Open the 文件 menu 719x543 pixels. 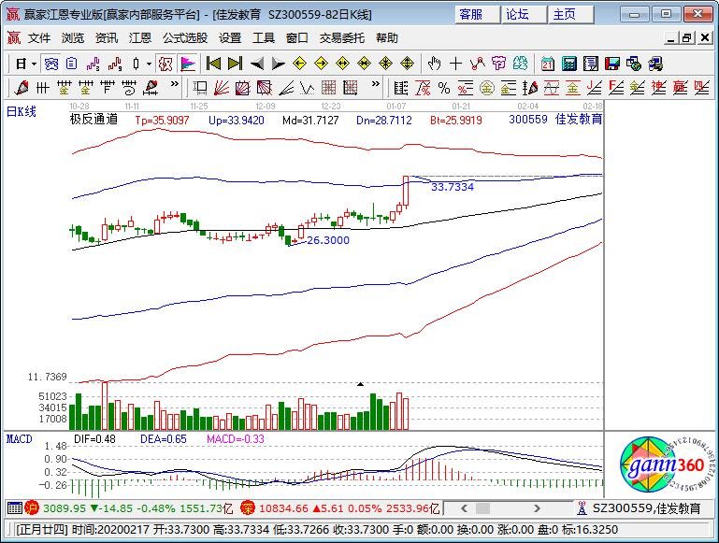coord(39,38)
